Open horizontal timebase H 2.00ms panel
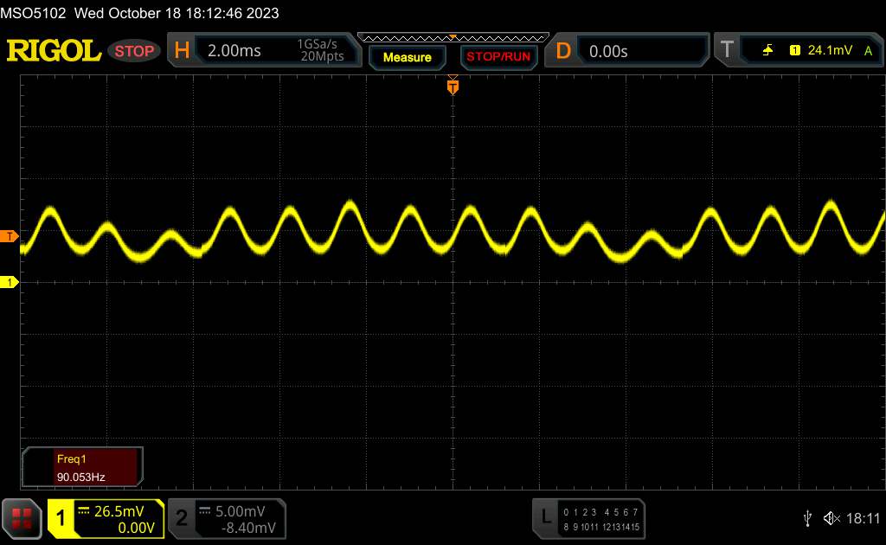886x545 pixels. tap(264, 50)
